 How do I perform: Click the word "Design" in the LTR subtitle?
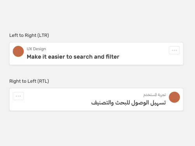tap(40, 49)
